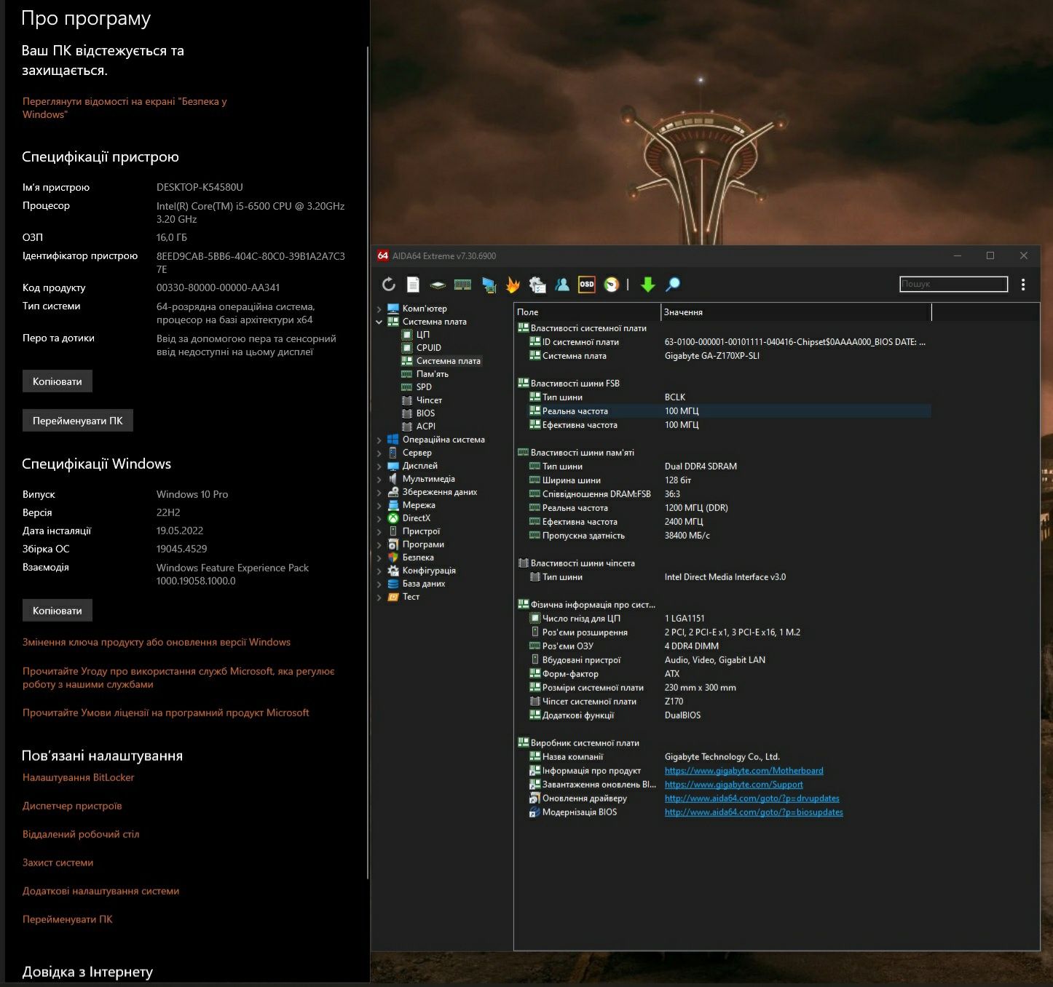Select ACPI in the tree

[426, 427]
